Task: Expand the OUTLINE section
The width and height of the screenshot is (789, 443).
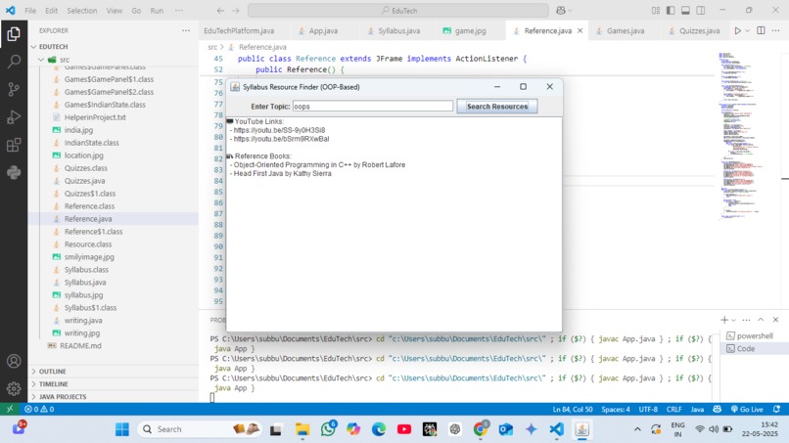Action: coord(114,371)
